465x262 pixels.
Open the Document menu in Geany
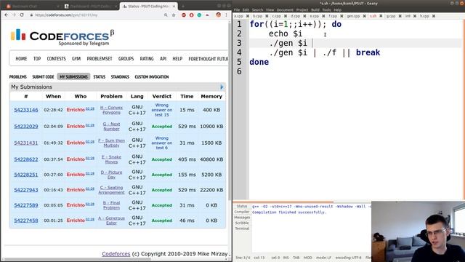(x=285, y=9)
